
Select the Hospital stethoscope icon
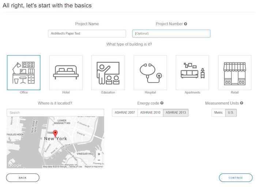(150, 73)
